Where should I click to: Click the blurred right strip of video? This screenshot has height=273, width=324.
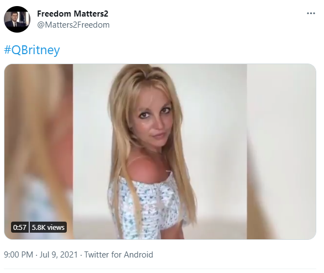(281, 151)
